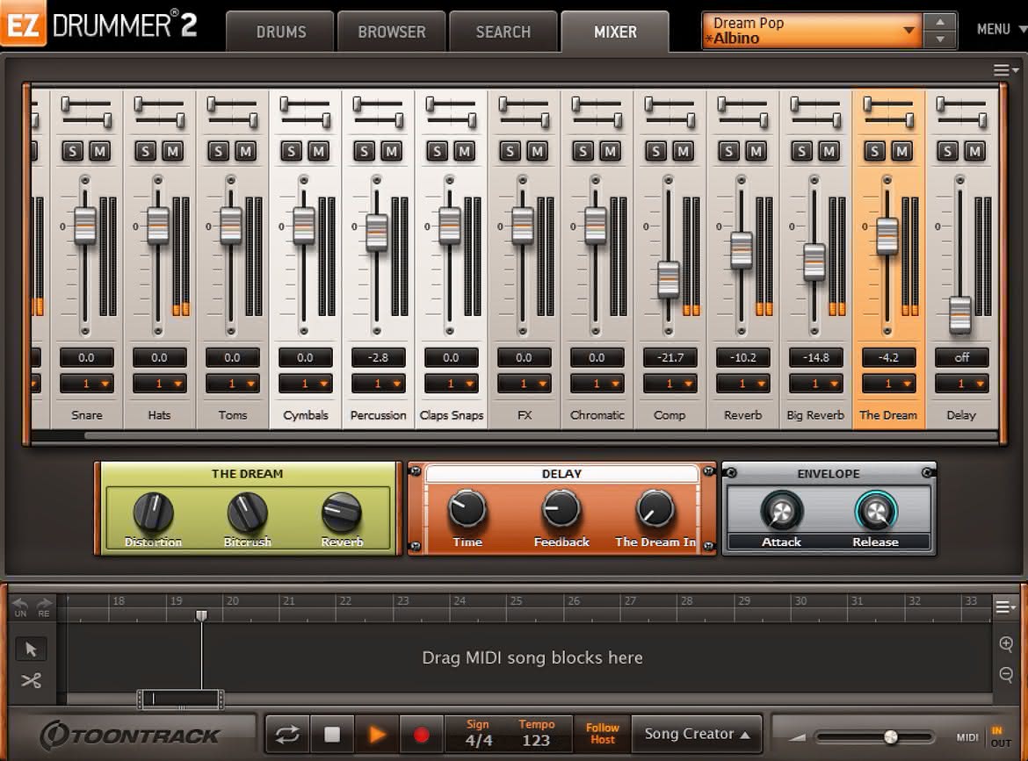Stop playback with the stop button
Screen dimensions: 1028x761
coord(332,735)
